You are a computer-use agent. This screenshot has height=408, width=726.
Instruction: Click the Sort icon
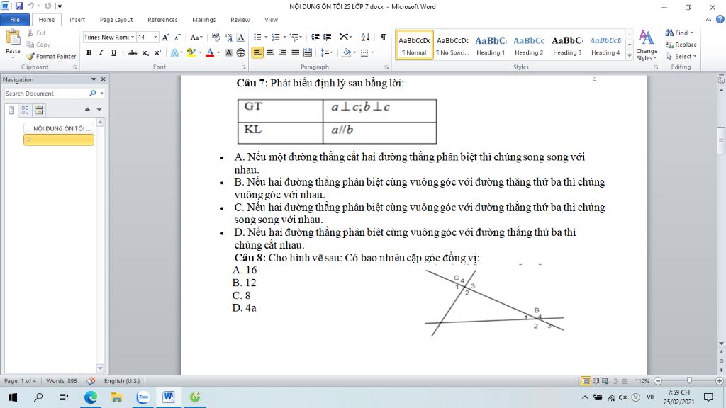click(x=365, y=37)
